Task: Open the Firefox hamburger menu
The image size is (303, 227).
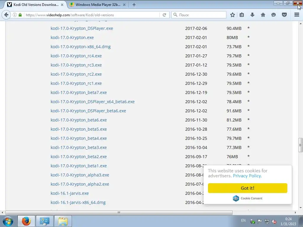Action: (x=297, y=15)
